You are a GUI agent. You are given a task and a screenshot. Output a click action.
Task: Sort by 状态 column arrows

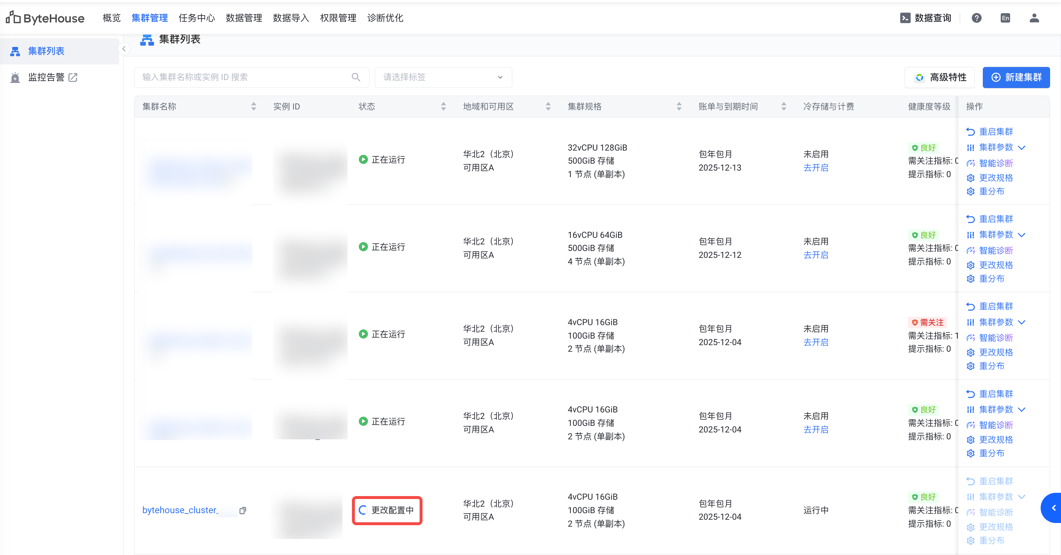pos(443,107)
